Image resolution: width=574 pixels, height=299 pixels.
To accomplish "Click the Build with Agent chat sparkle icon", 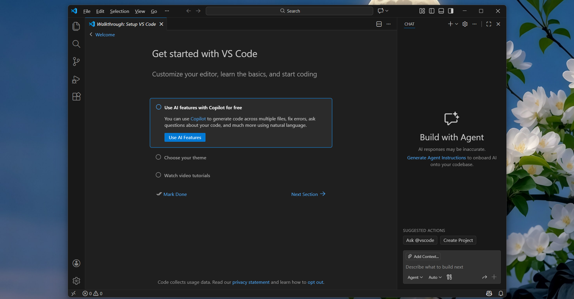I will click(x=452, y=119).
